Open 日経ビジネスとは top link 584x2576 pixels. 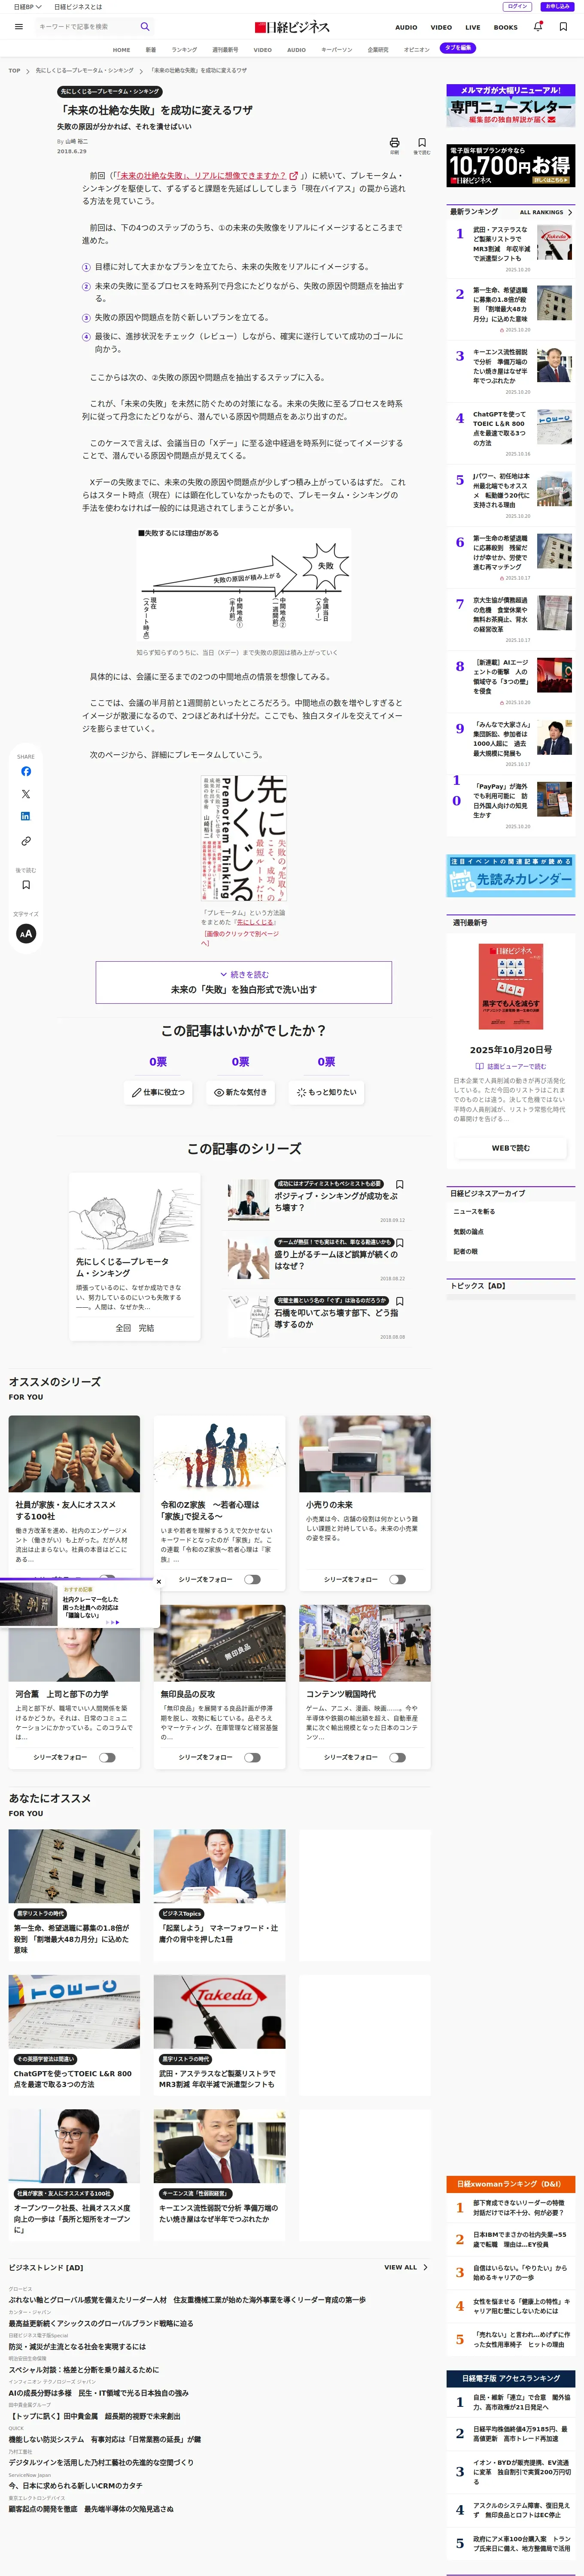78,7
